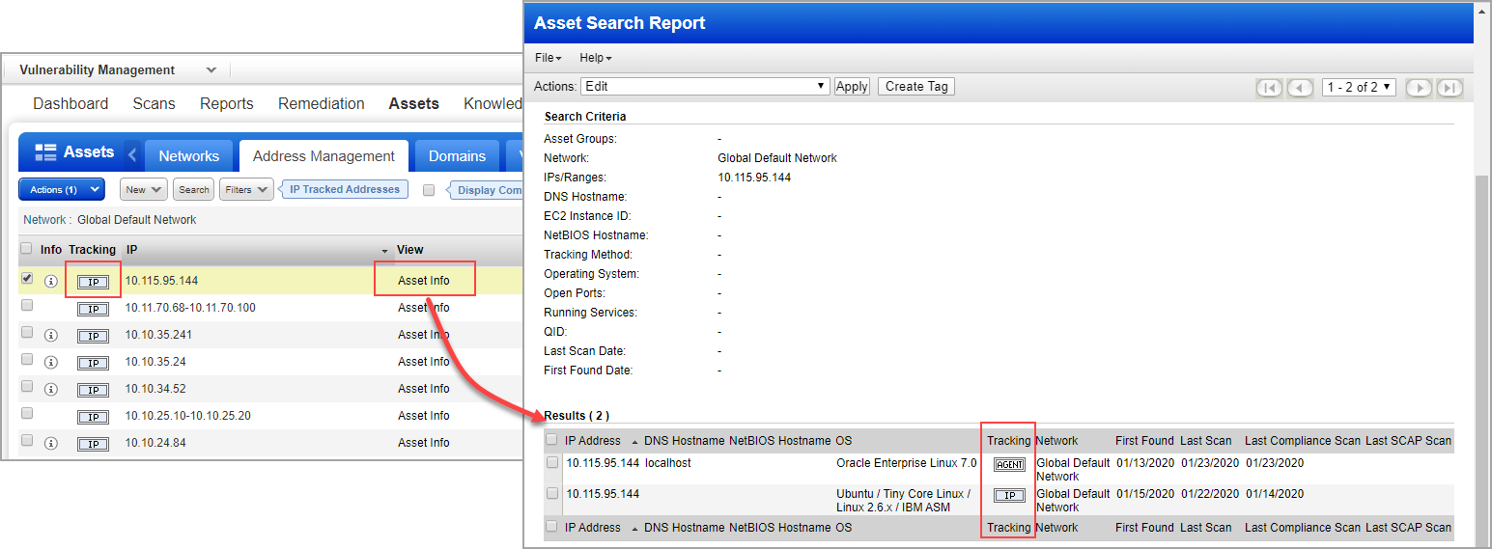Open the 1 - 2 of 2 page dropdown

[x=1360, y=87]
